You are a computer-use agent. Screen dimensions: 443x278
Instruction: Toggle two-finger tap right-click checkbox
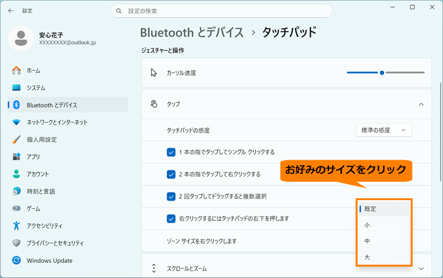171,174
